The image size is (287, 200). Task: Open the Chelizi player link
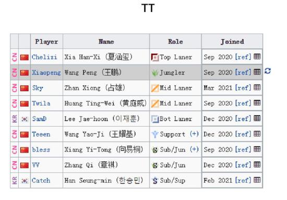44,57
